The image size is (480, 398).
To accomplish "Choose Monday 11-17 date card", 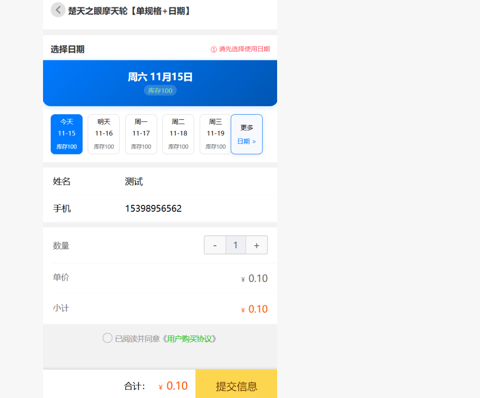I will 141,134.
